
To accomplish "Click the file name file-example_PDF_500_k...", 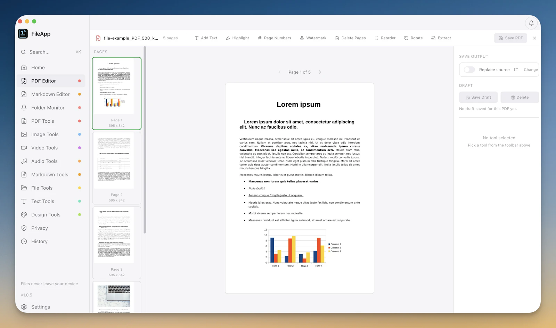I will 131,38.
